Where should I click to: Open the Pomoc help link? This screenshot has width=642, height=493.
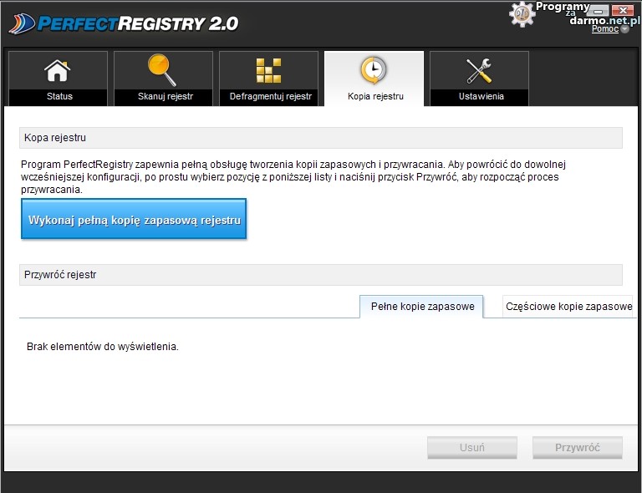pyautogui.click(x=604, y=29)
